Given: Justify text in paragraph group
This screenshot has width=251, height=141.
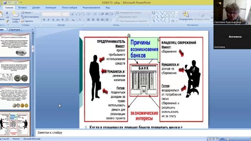Looking at the screenshot, I should [102, 20].
